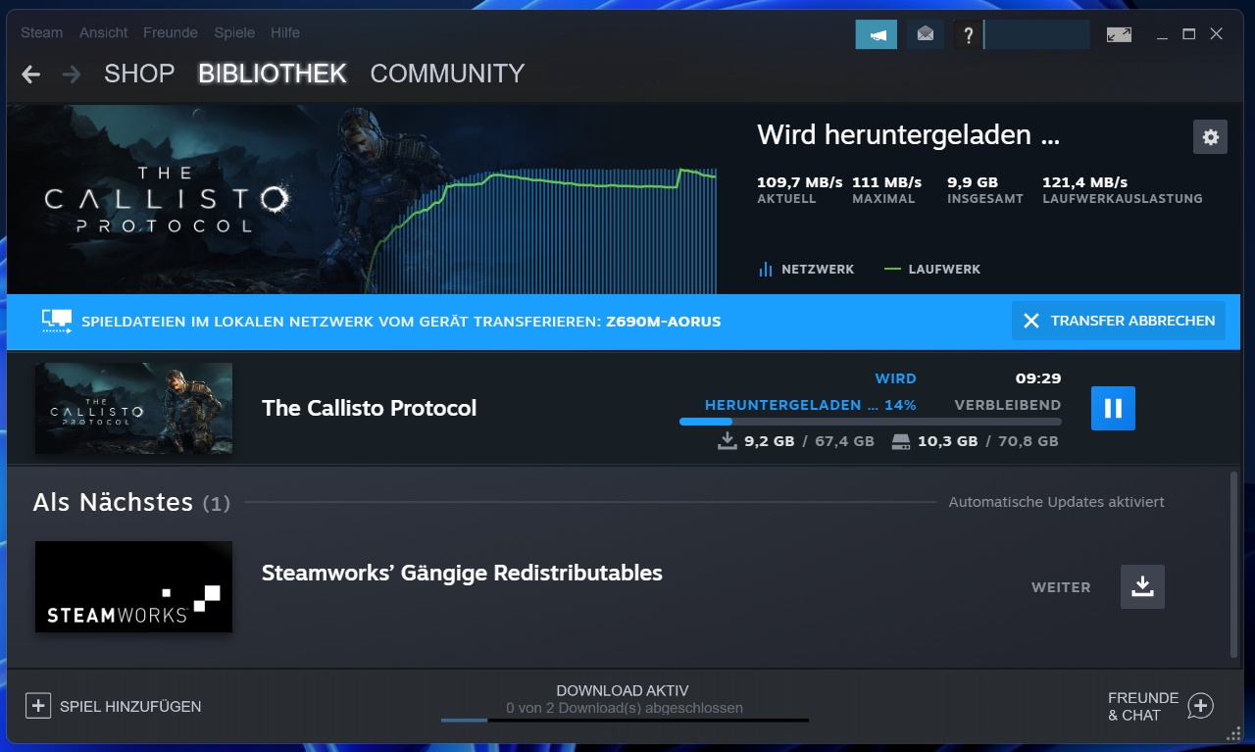Click 'Automatische Updates aktiviert' text

point(1057,502)
